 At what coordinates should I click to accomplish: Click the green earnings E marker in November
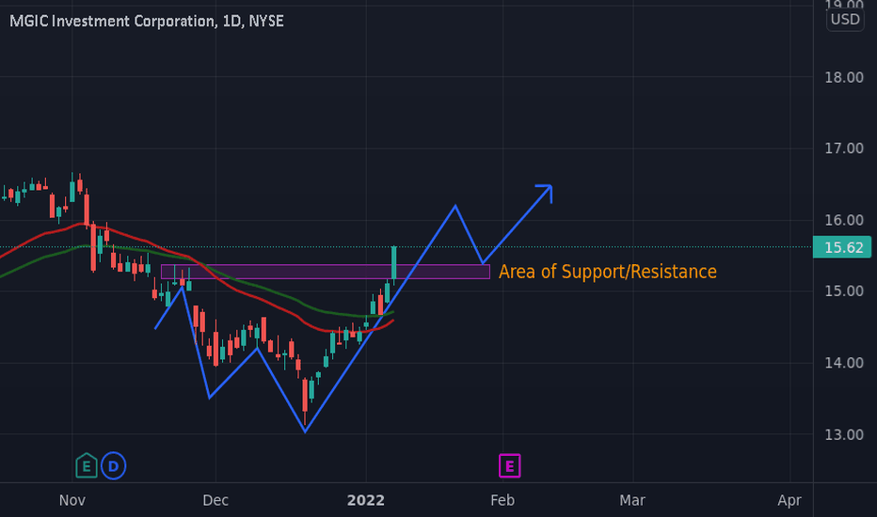87,465
